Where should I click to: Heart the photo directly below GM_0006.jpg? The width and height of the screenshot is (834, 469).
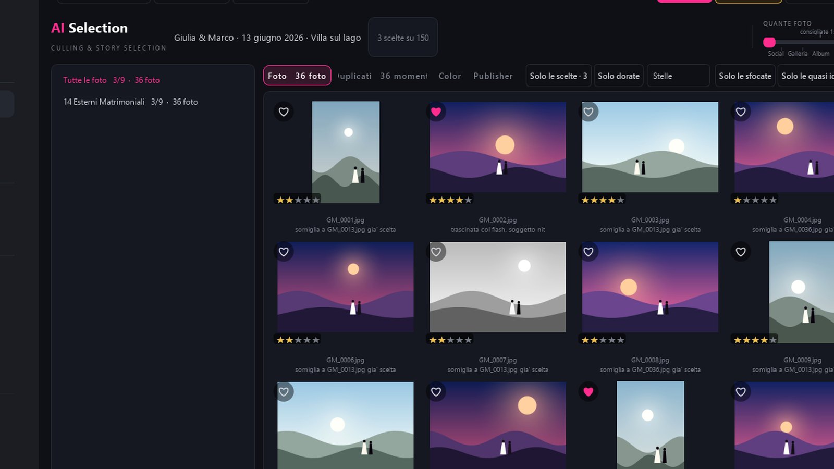click(x=284, y=392)
